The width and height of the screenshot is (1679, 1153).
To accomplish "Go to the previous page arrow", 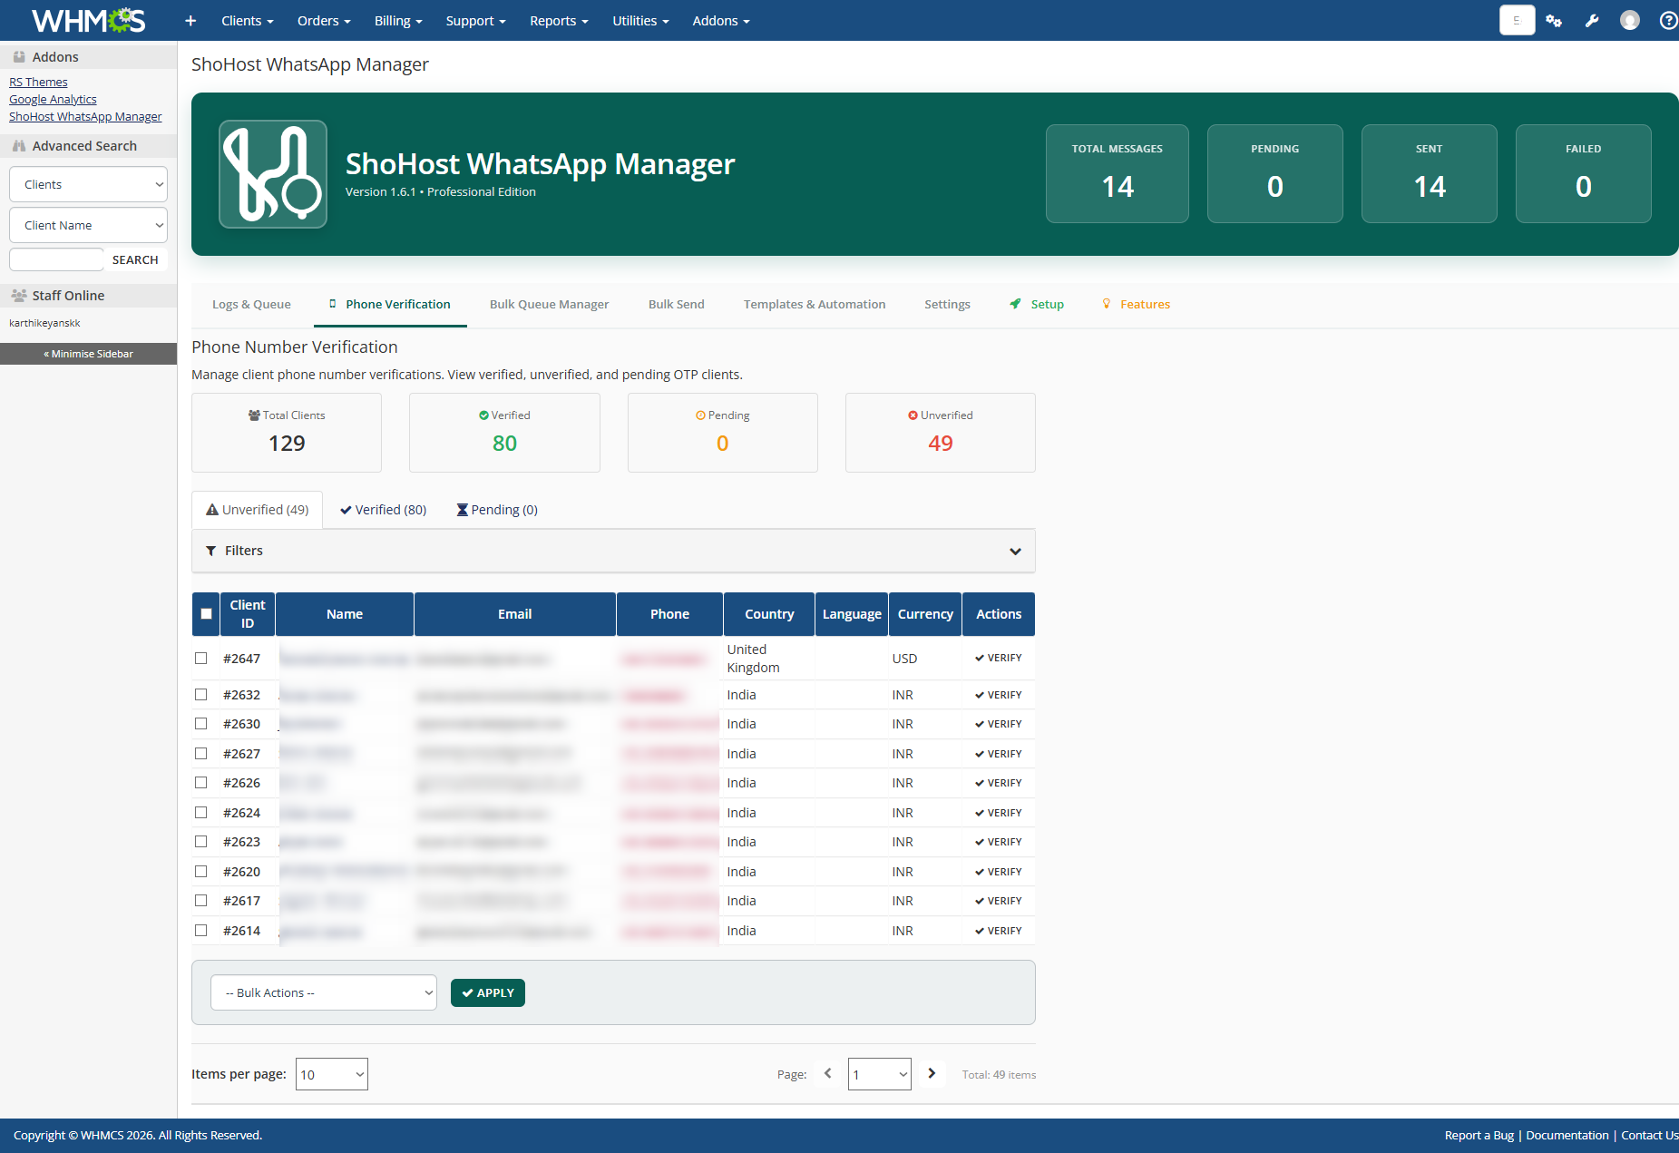I will pyautogui.click(x=827, y=1073).
